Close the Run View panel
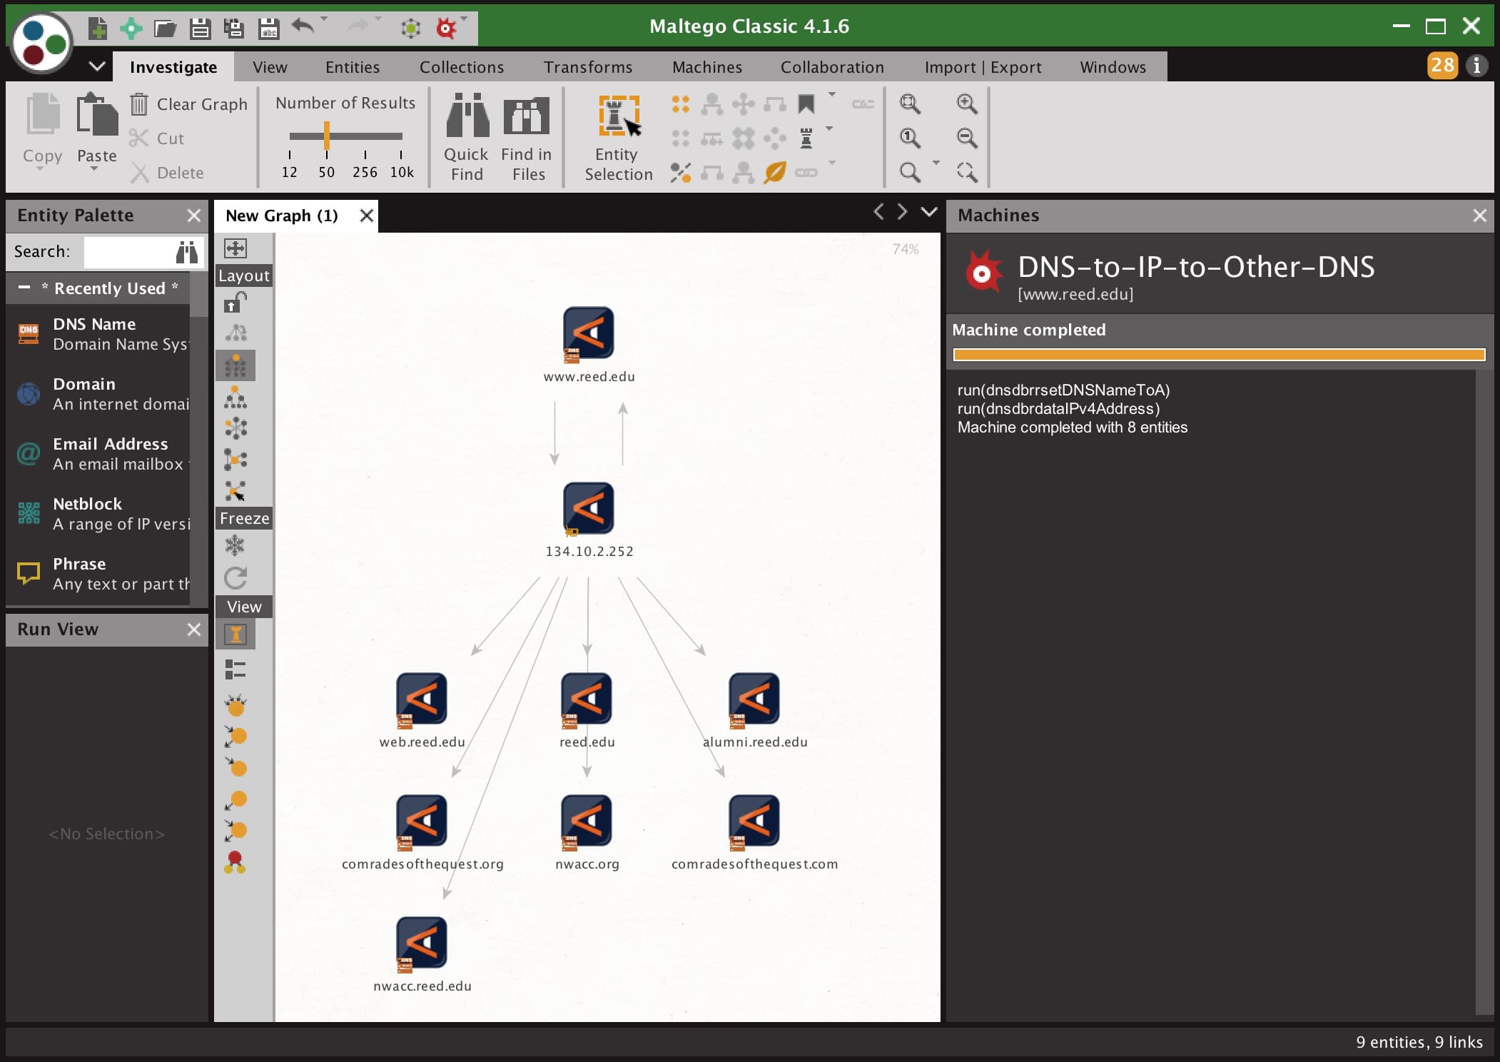1500x1062 pixels. tap(193, 629)
